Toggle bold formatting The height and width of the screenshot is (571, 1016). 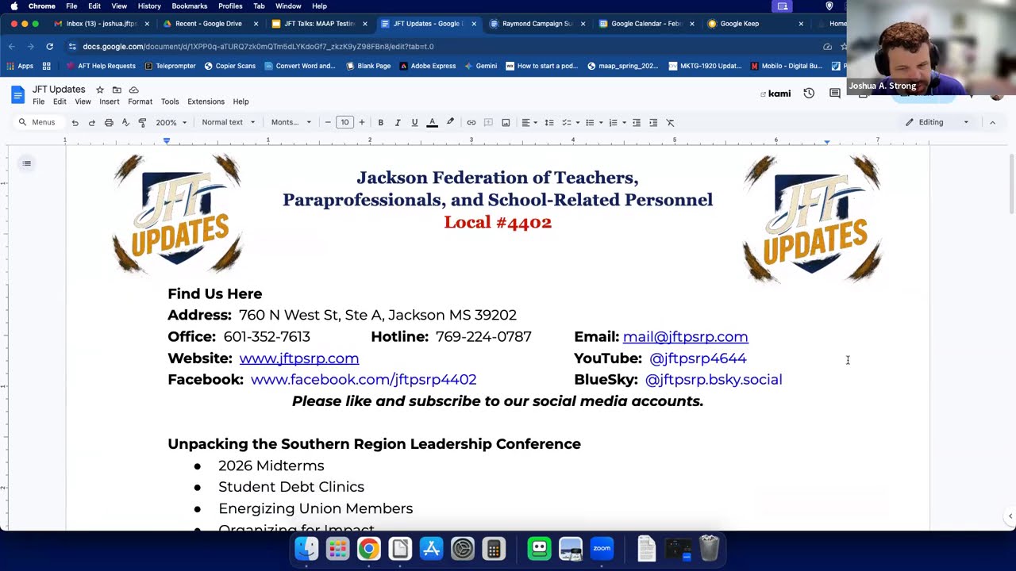tap(381, 122)
